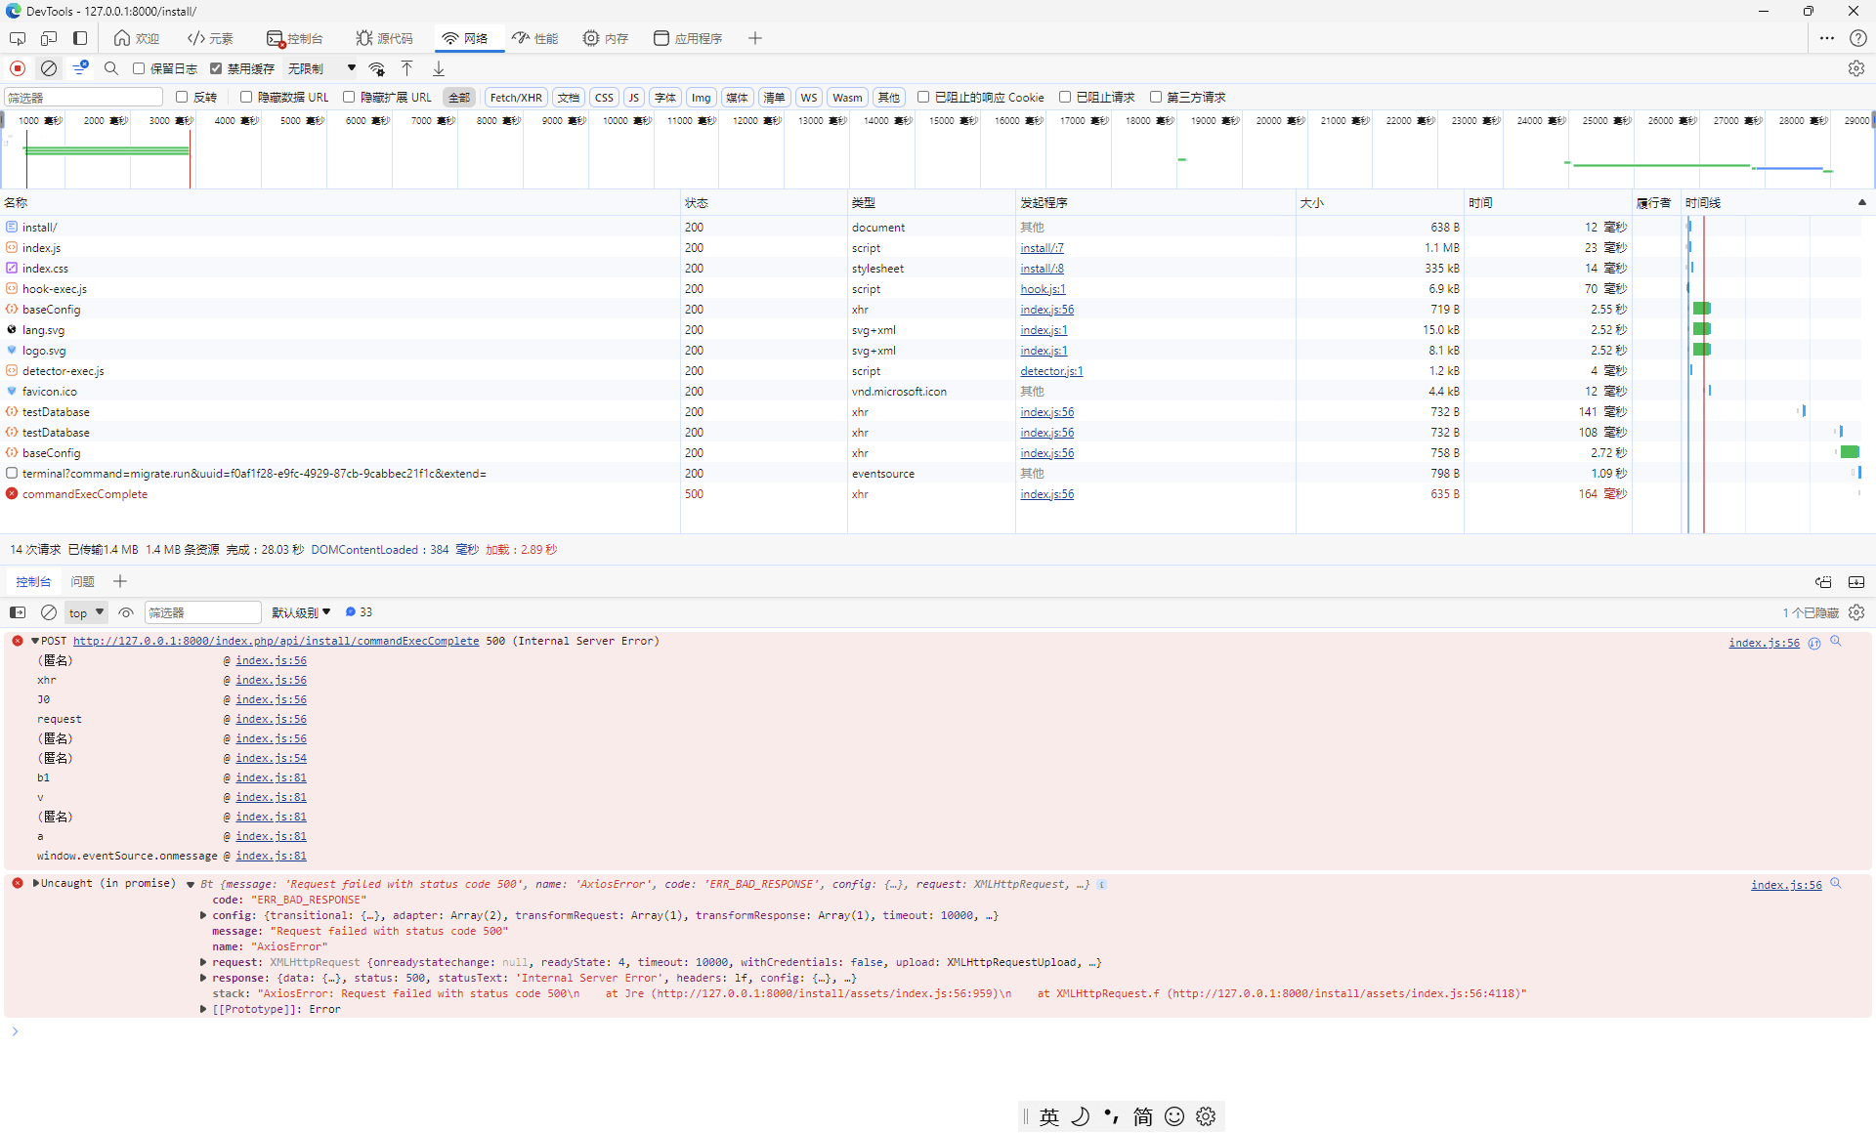Viewport: 1876px width, 1133px height.
Task: Import HAR file upload arrow
Action: click(407, 68)
